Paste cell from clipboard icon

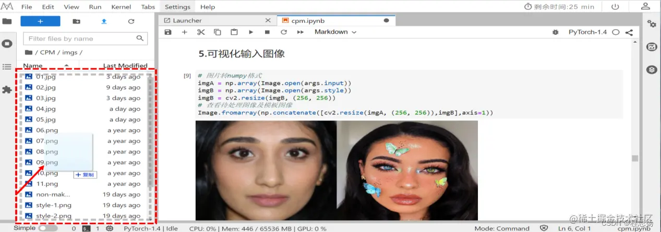(x=234, y=32)
